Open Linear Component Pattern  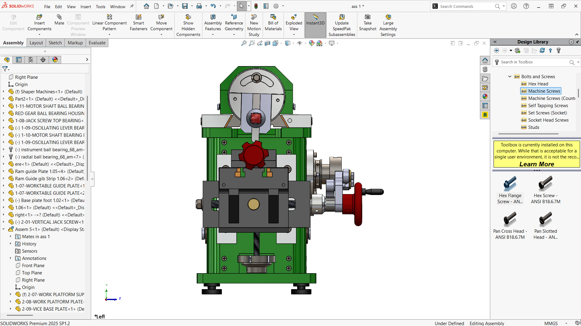click(109, 23)
